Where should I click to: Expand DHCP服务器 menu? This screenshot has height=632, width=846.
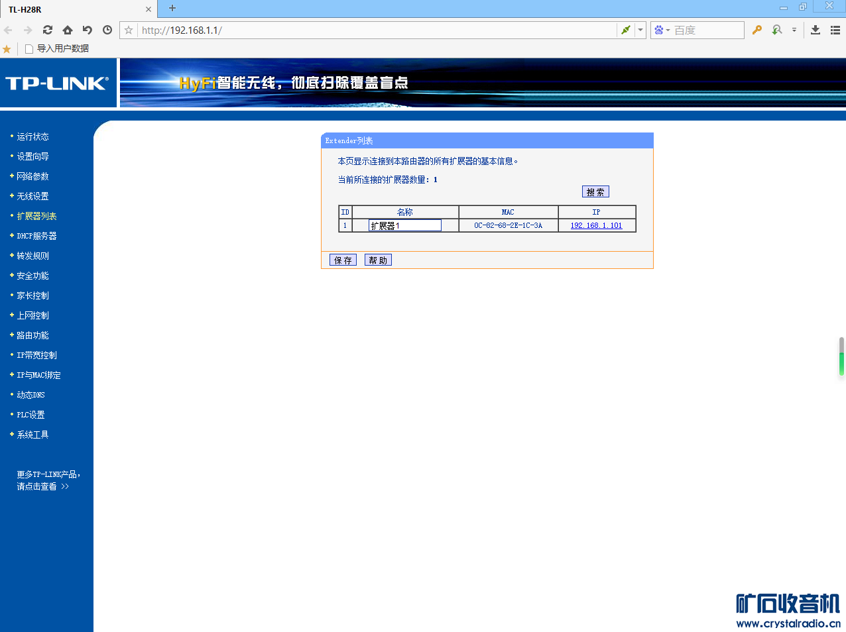36,236
